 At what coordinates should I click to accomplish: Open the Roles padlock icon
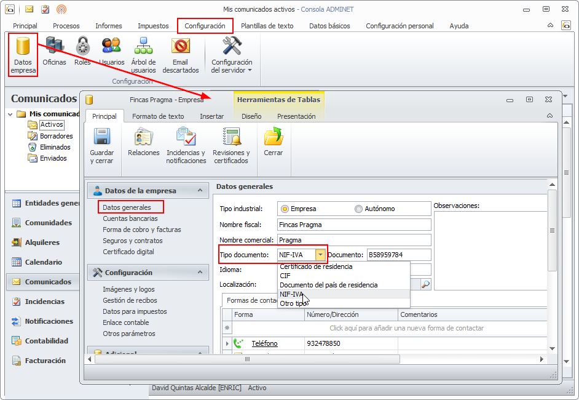[x=82, y=51]
